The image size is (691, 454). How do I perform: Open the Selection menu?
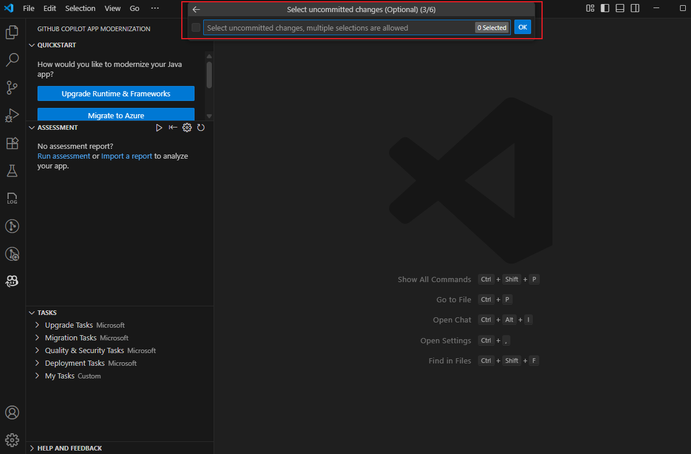[80, 8]
